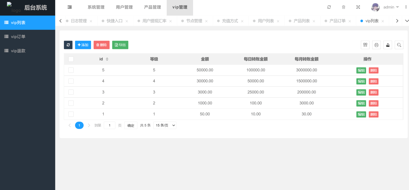Sort table by the id sort arrows
This screenshot has width=409, height=190.
click(x=107, y=59)
